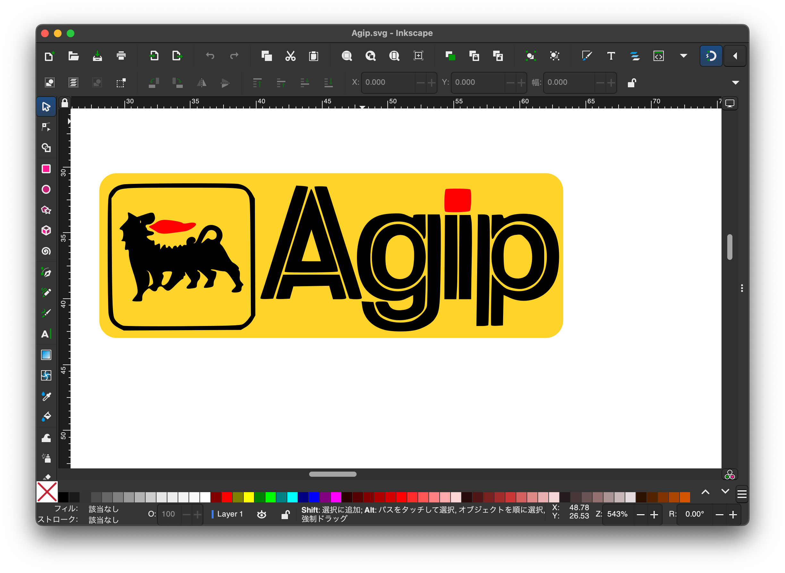
Task: Select the Shape Builder tool
Action: pos(46,148)
